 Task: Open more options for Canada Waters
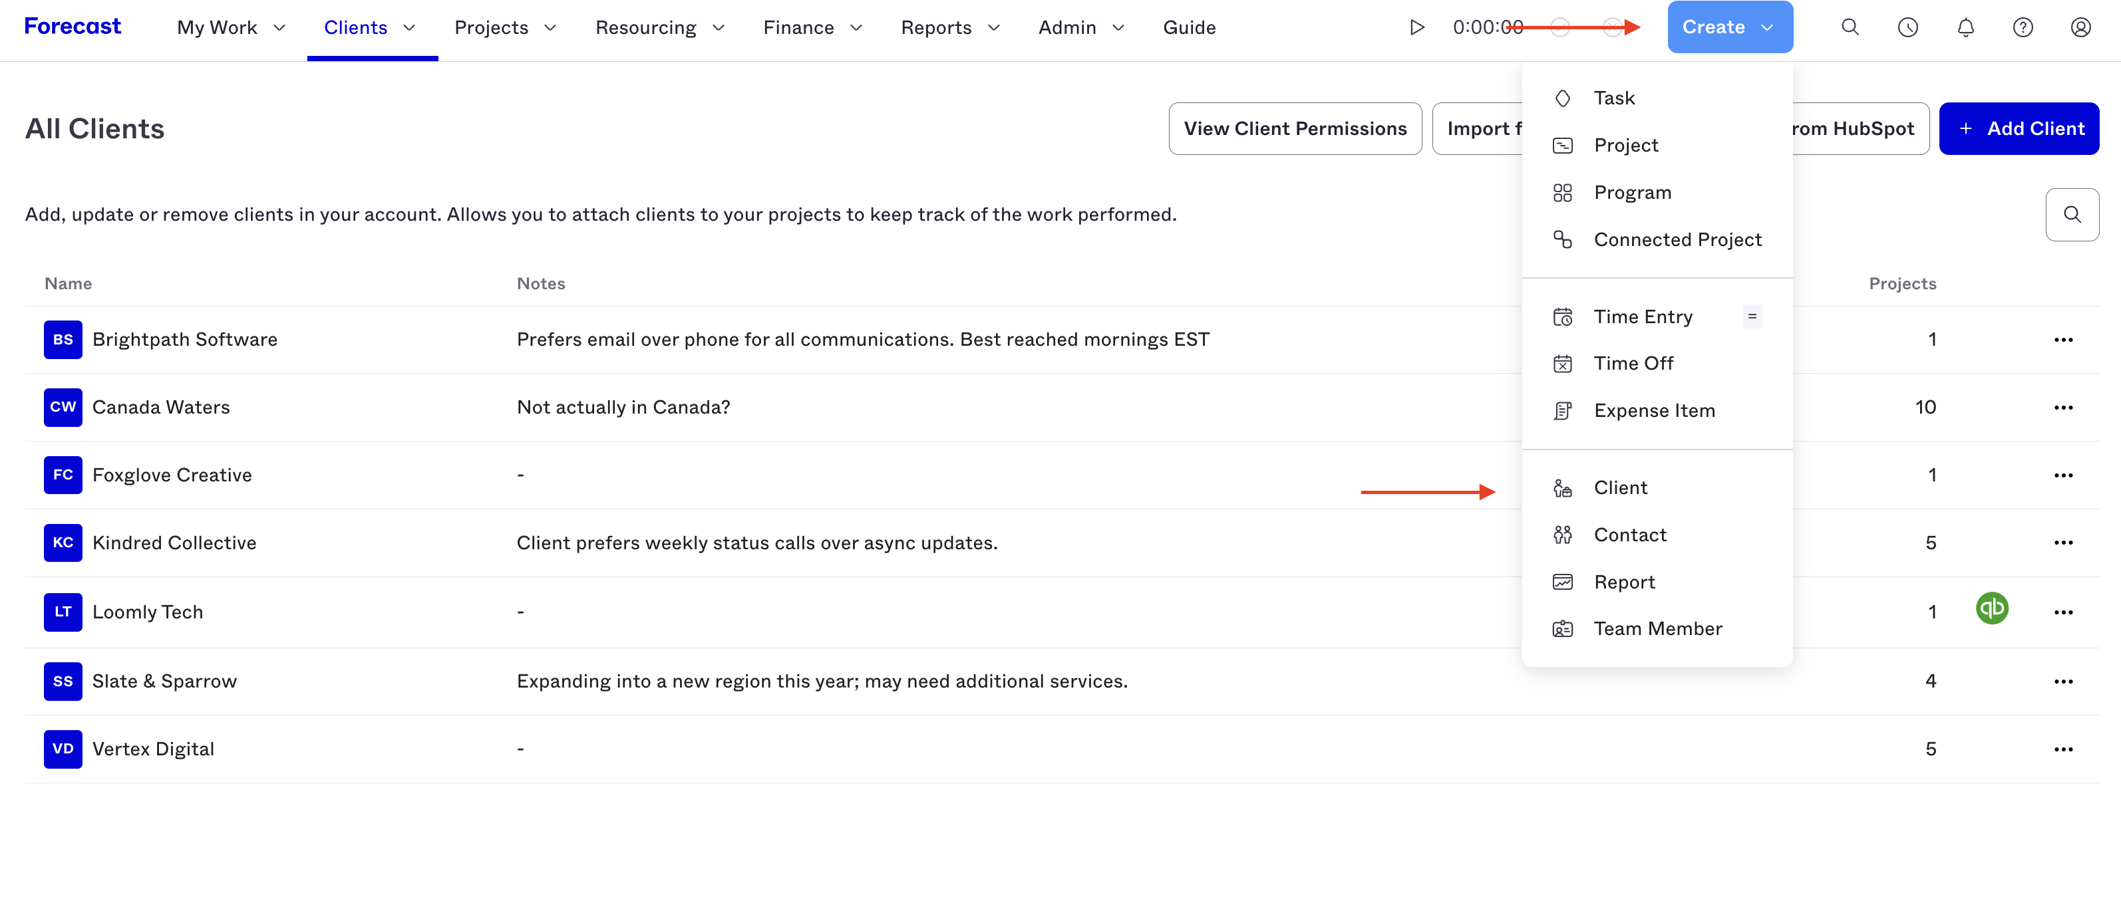pos(2062,408)
